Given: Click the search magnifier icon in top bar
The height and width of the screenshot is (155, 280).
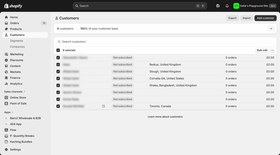Looking at the screenshot, I should 77,6.
